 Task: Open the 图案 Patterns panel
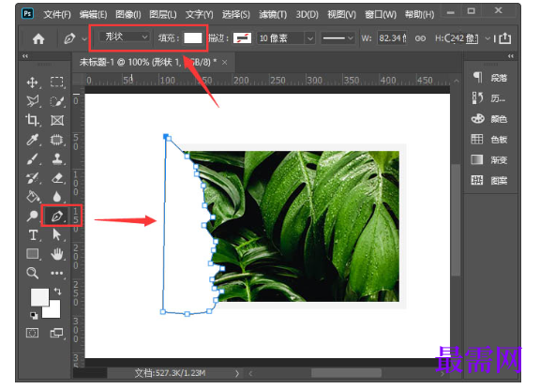coord(489,180)
